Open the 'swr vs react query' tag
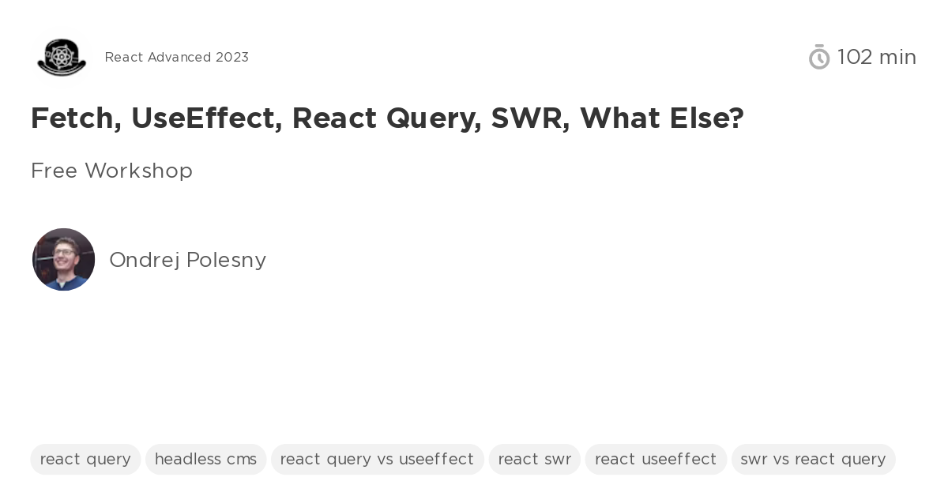This screenshot has width=948, height=496. [813, 459]
